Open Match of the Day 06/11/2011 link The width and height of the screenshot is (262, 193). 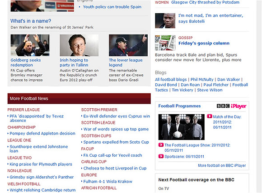(x=227, y=122)
